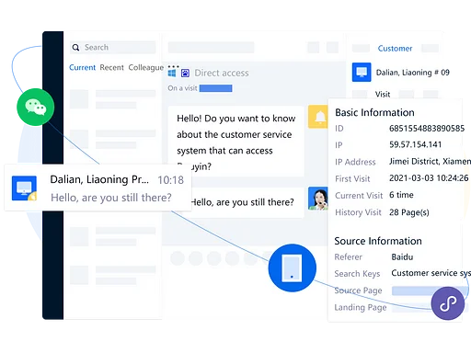This screenshot has width=471, height=353.
Task: Click the History Visit value 28 Page(s)
Action: coord(409,212)
